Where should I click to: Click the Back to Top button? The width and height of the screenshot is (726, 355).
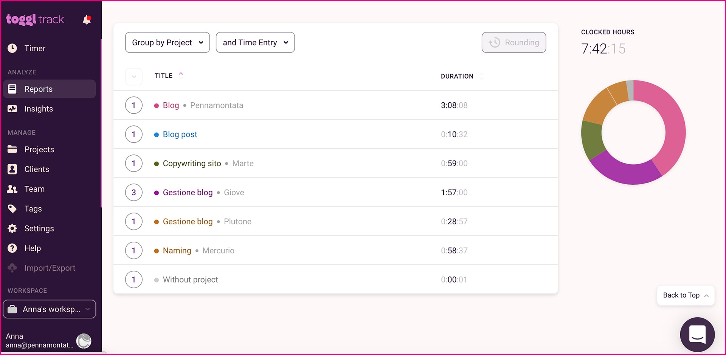685,295
